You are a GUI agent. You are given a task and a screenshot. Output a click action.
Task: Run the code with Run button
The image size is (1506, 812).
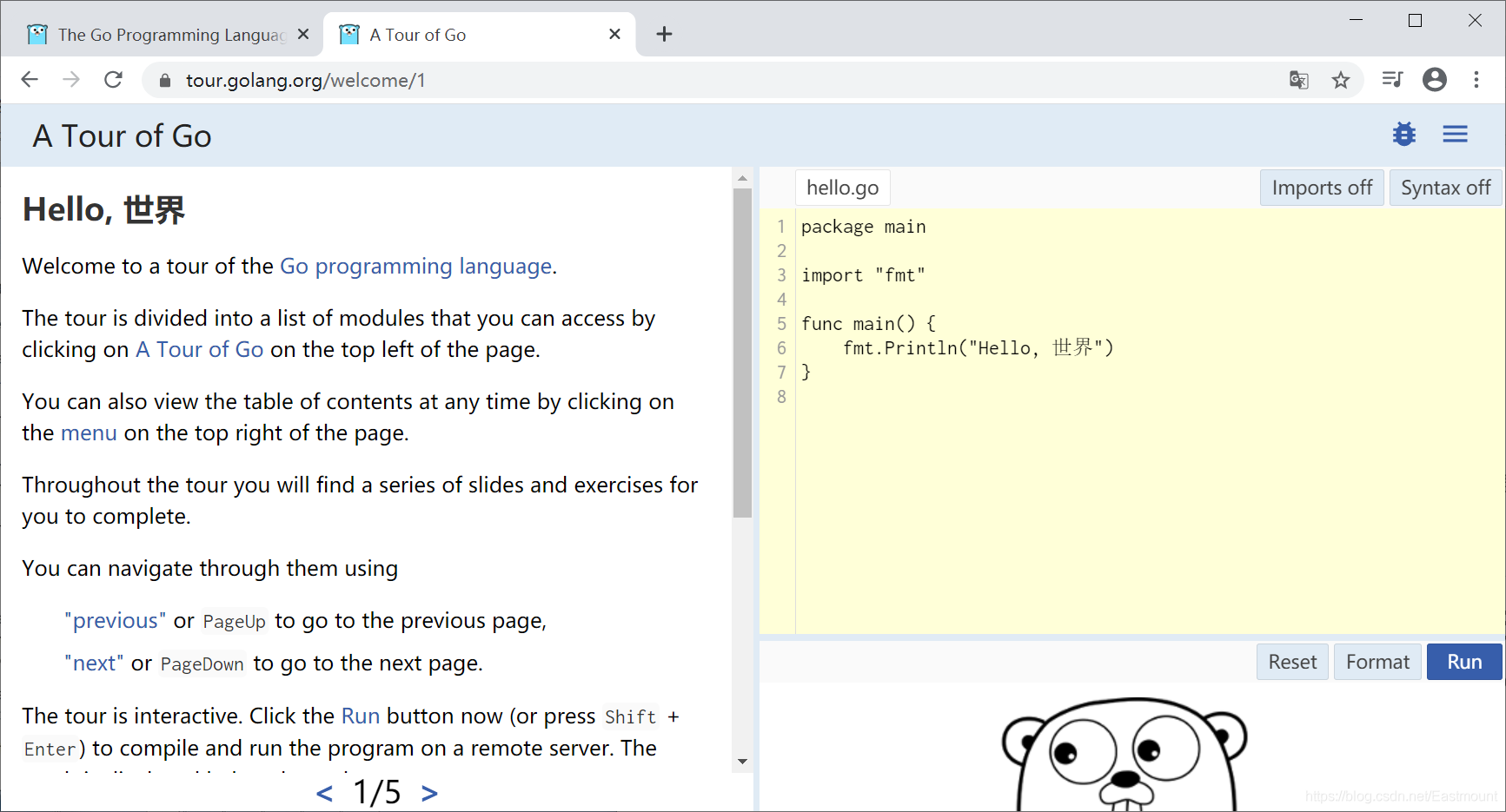tap(1464, 662)
